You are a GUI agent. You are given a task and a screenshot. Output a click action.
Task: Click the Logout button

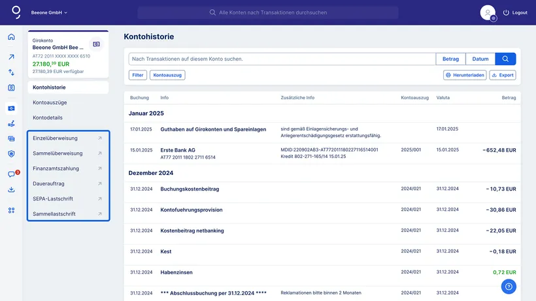pyautogui.click(x=515, y=12)
